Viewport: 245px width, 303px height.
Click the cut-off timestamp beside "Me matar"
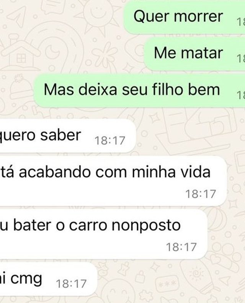pos(241,58)
